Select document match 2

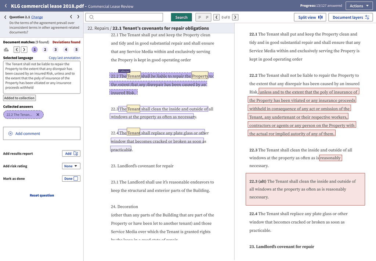pos(45,50)
